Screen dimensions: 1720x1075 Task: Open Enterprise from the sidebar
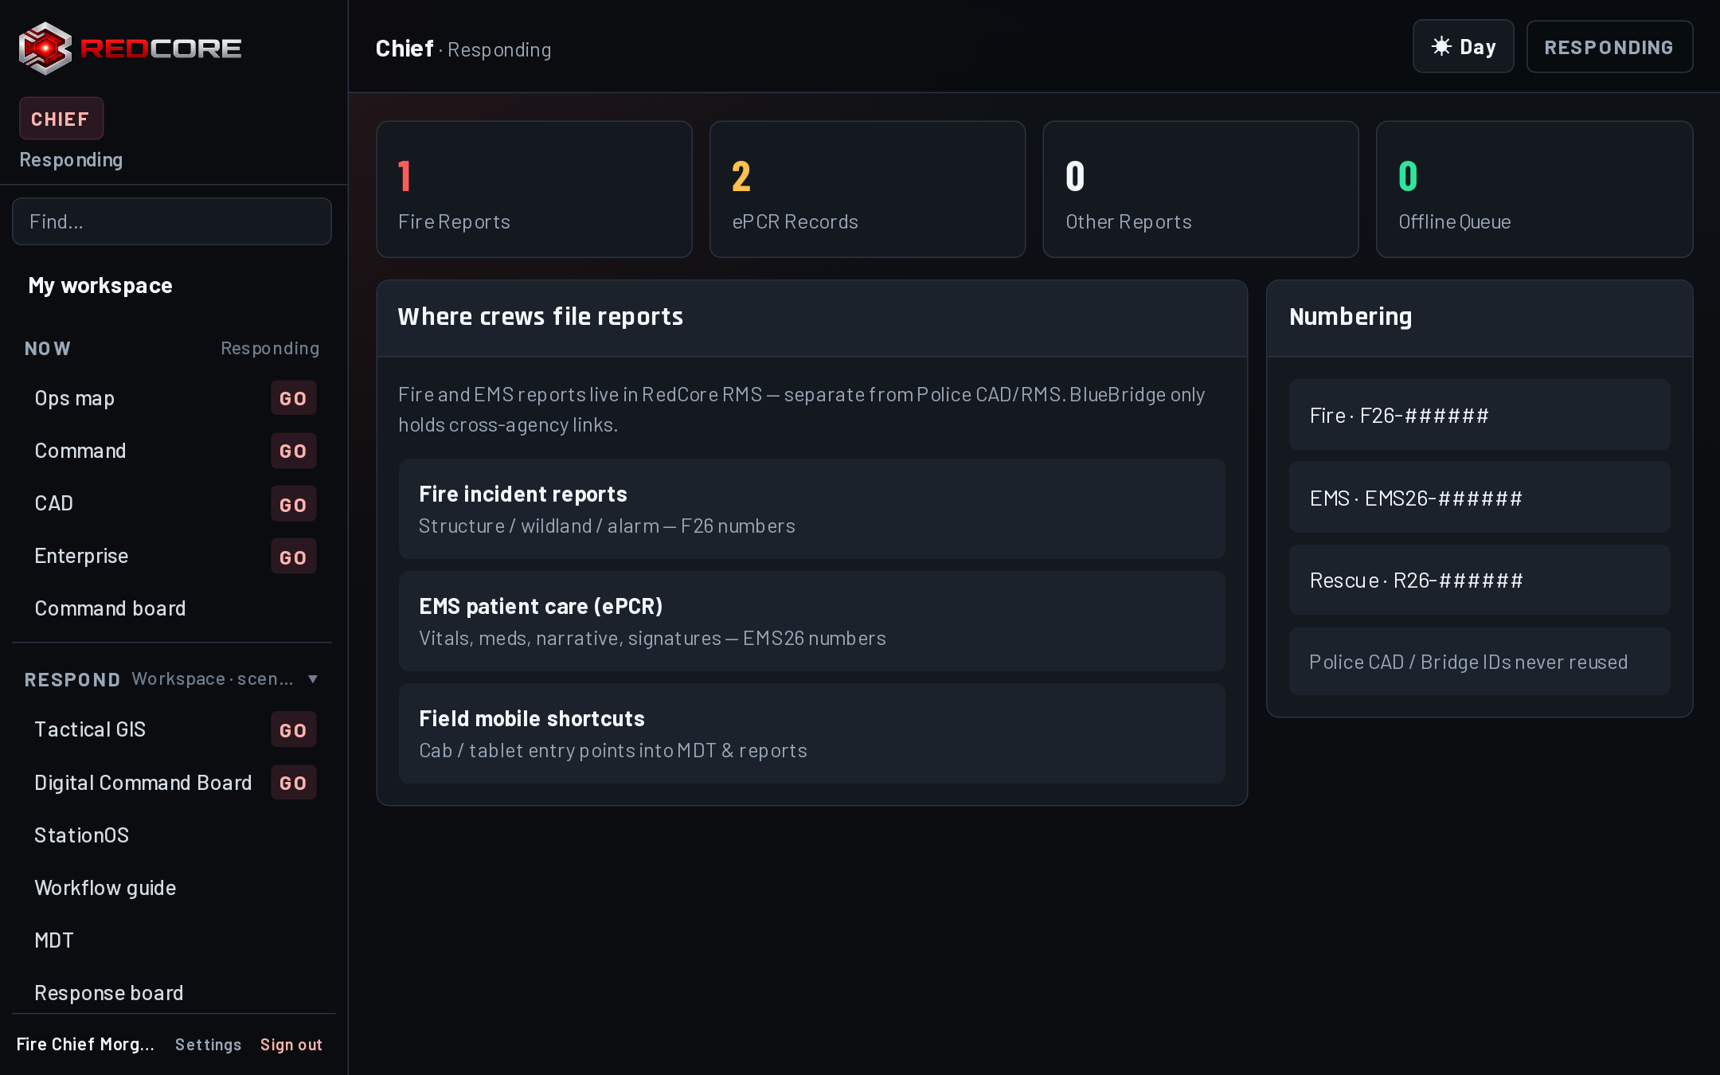(x=81, y=556)
